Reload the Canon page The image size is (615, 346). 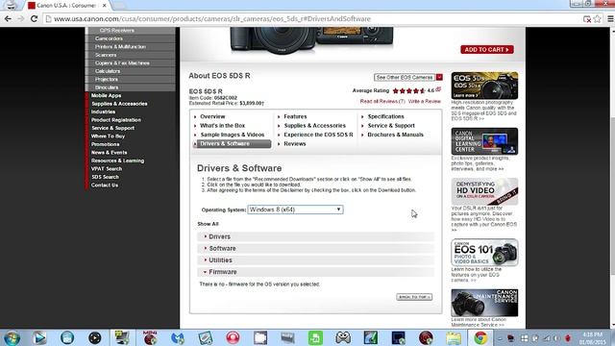35,18
